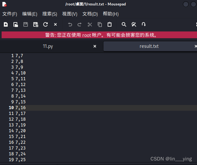197x165 pixels.
Task: Click the text '7,15' on line 9
Action: click(21, 102)
